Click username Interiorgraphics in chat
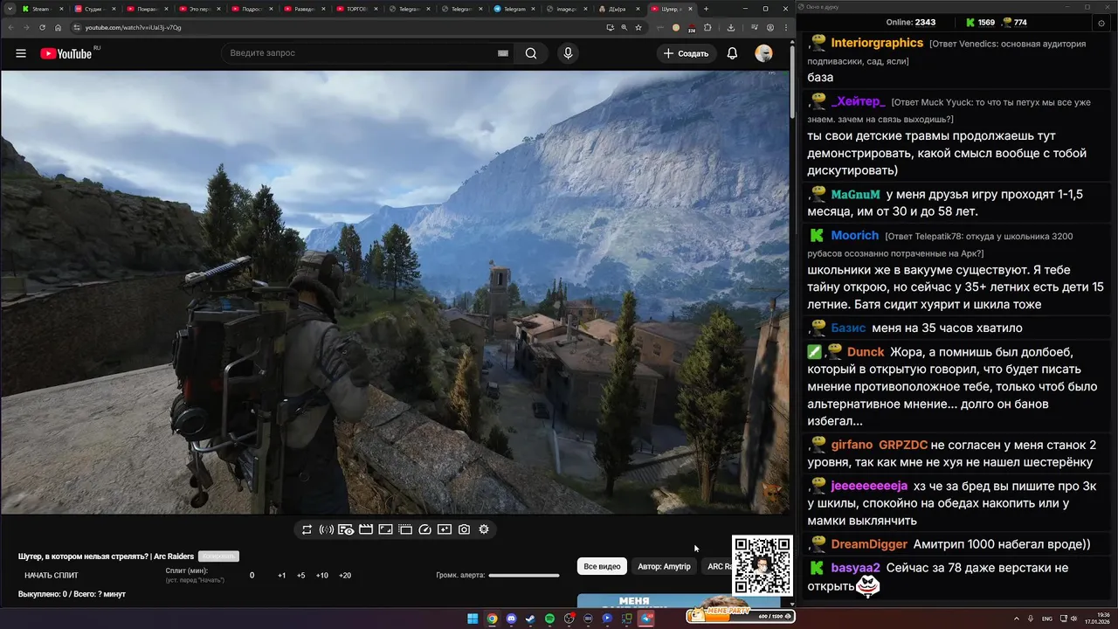 tap(877, 43)
